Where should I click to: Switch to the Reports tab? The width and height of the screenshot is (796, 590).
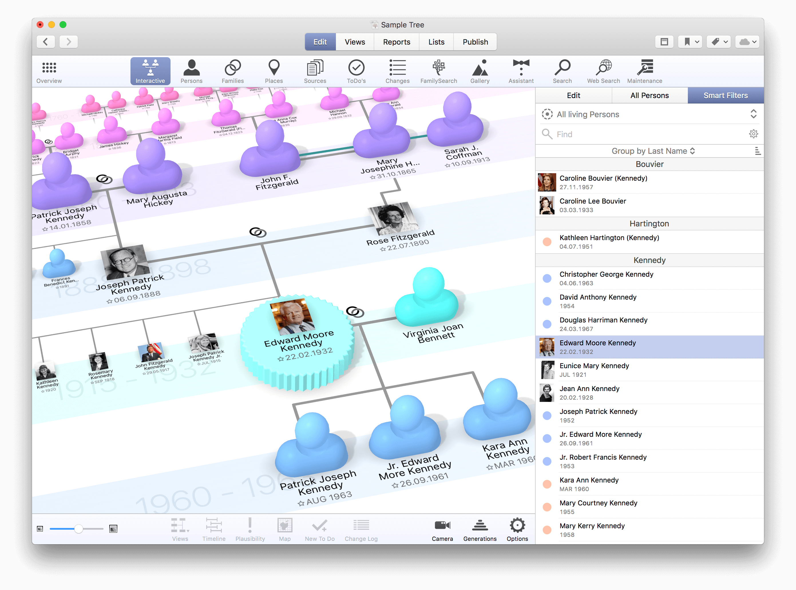pos(396,42)
